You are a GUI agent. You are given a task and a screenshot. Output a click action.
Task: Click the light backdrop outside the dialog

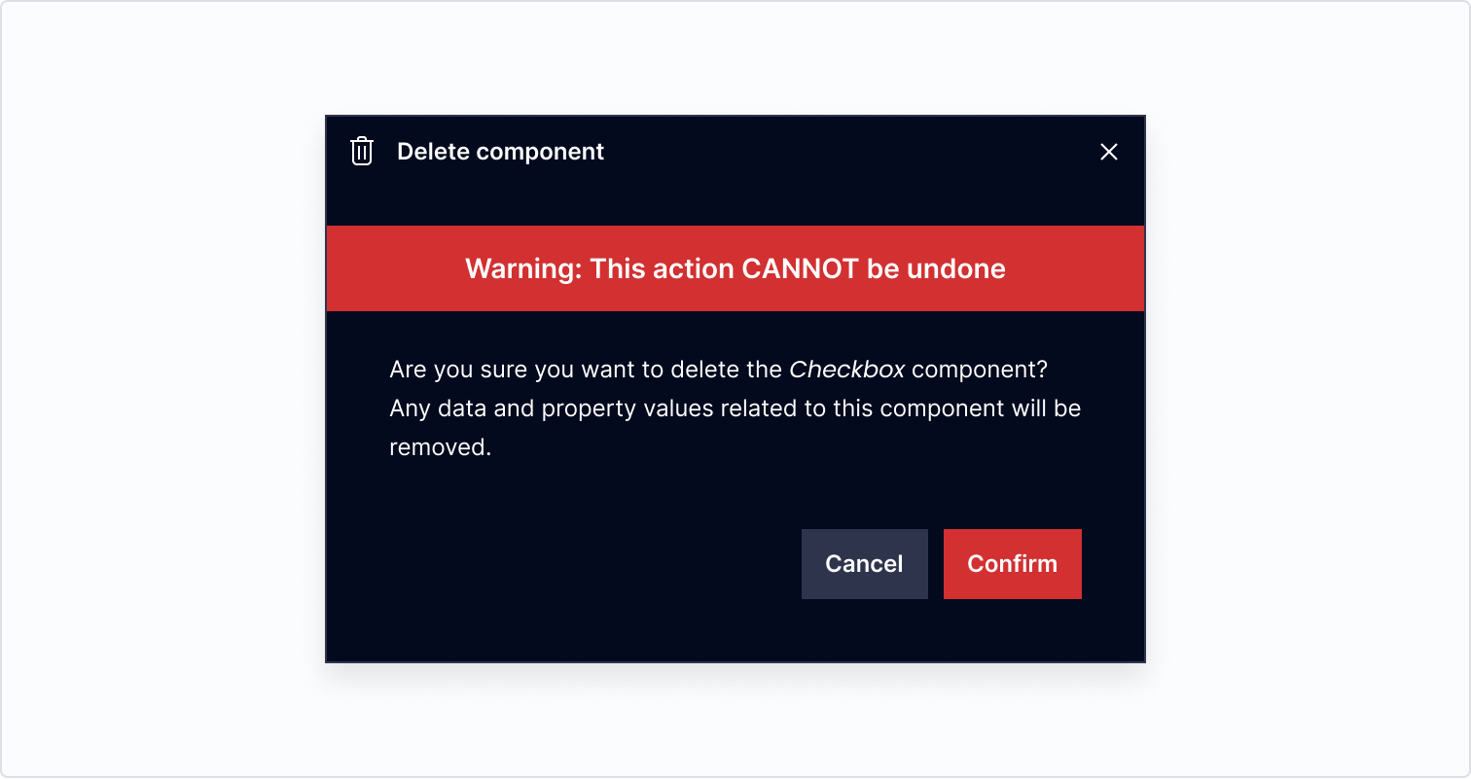click(x=165, y=389)
